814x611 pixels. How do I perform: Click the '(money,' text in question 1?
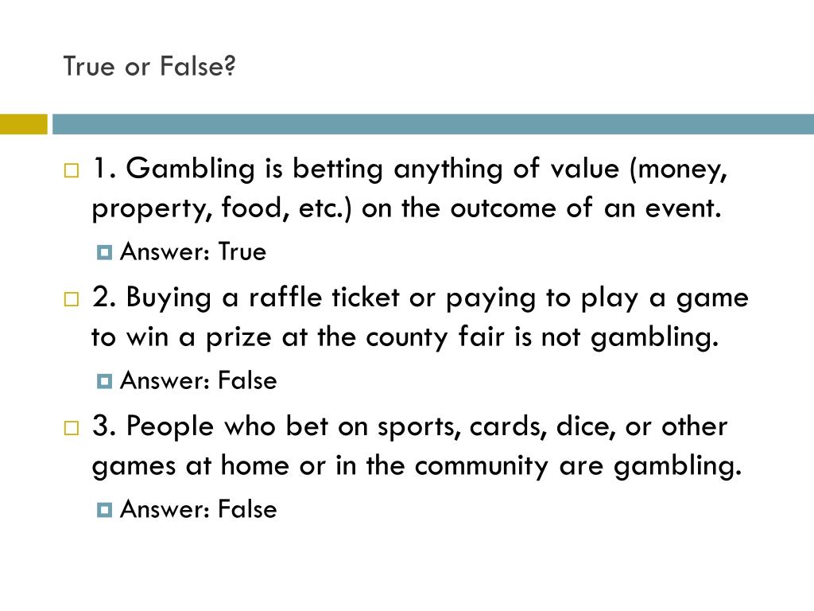tap(679, 169)
